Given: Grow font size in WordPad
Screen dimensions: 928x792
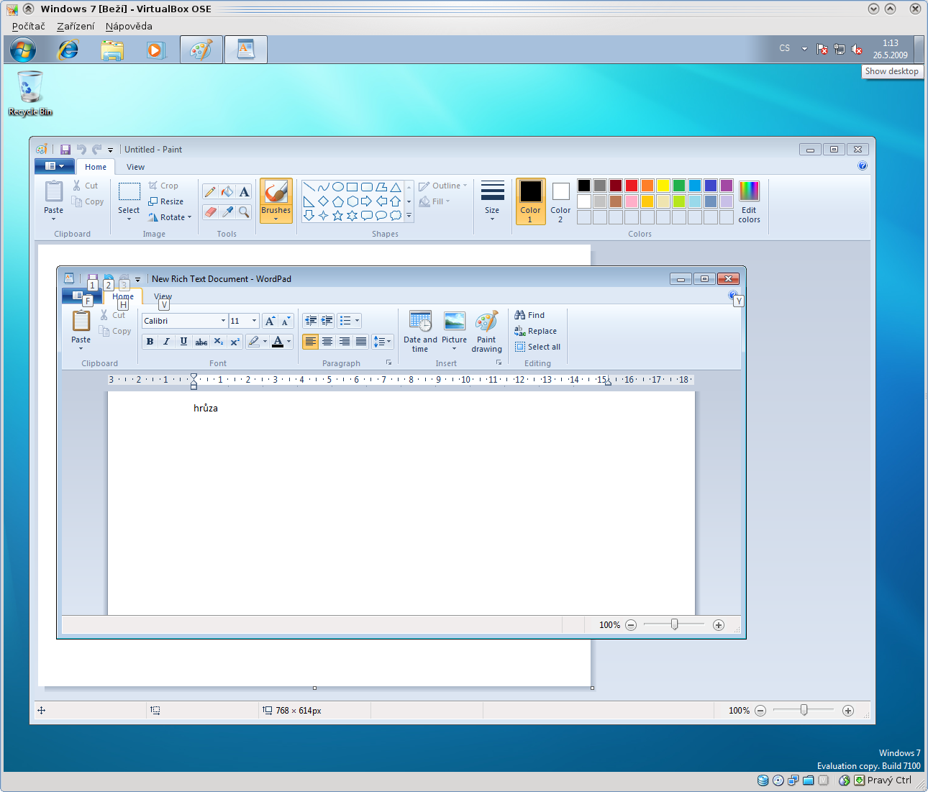Looking at the screenshot, I should (270, 321).
